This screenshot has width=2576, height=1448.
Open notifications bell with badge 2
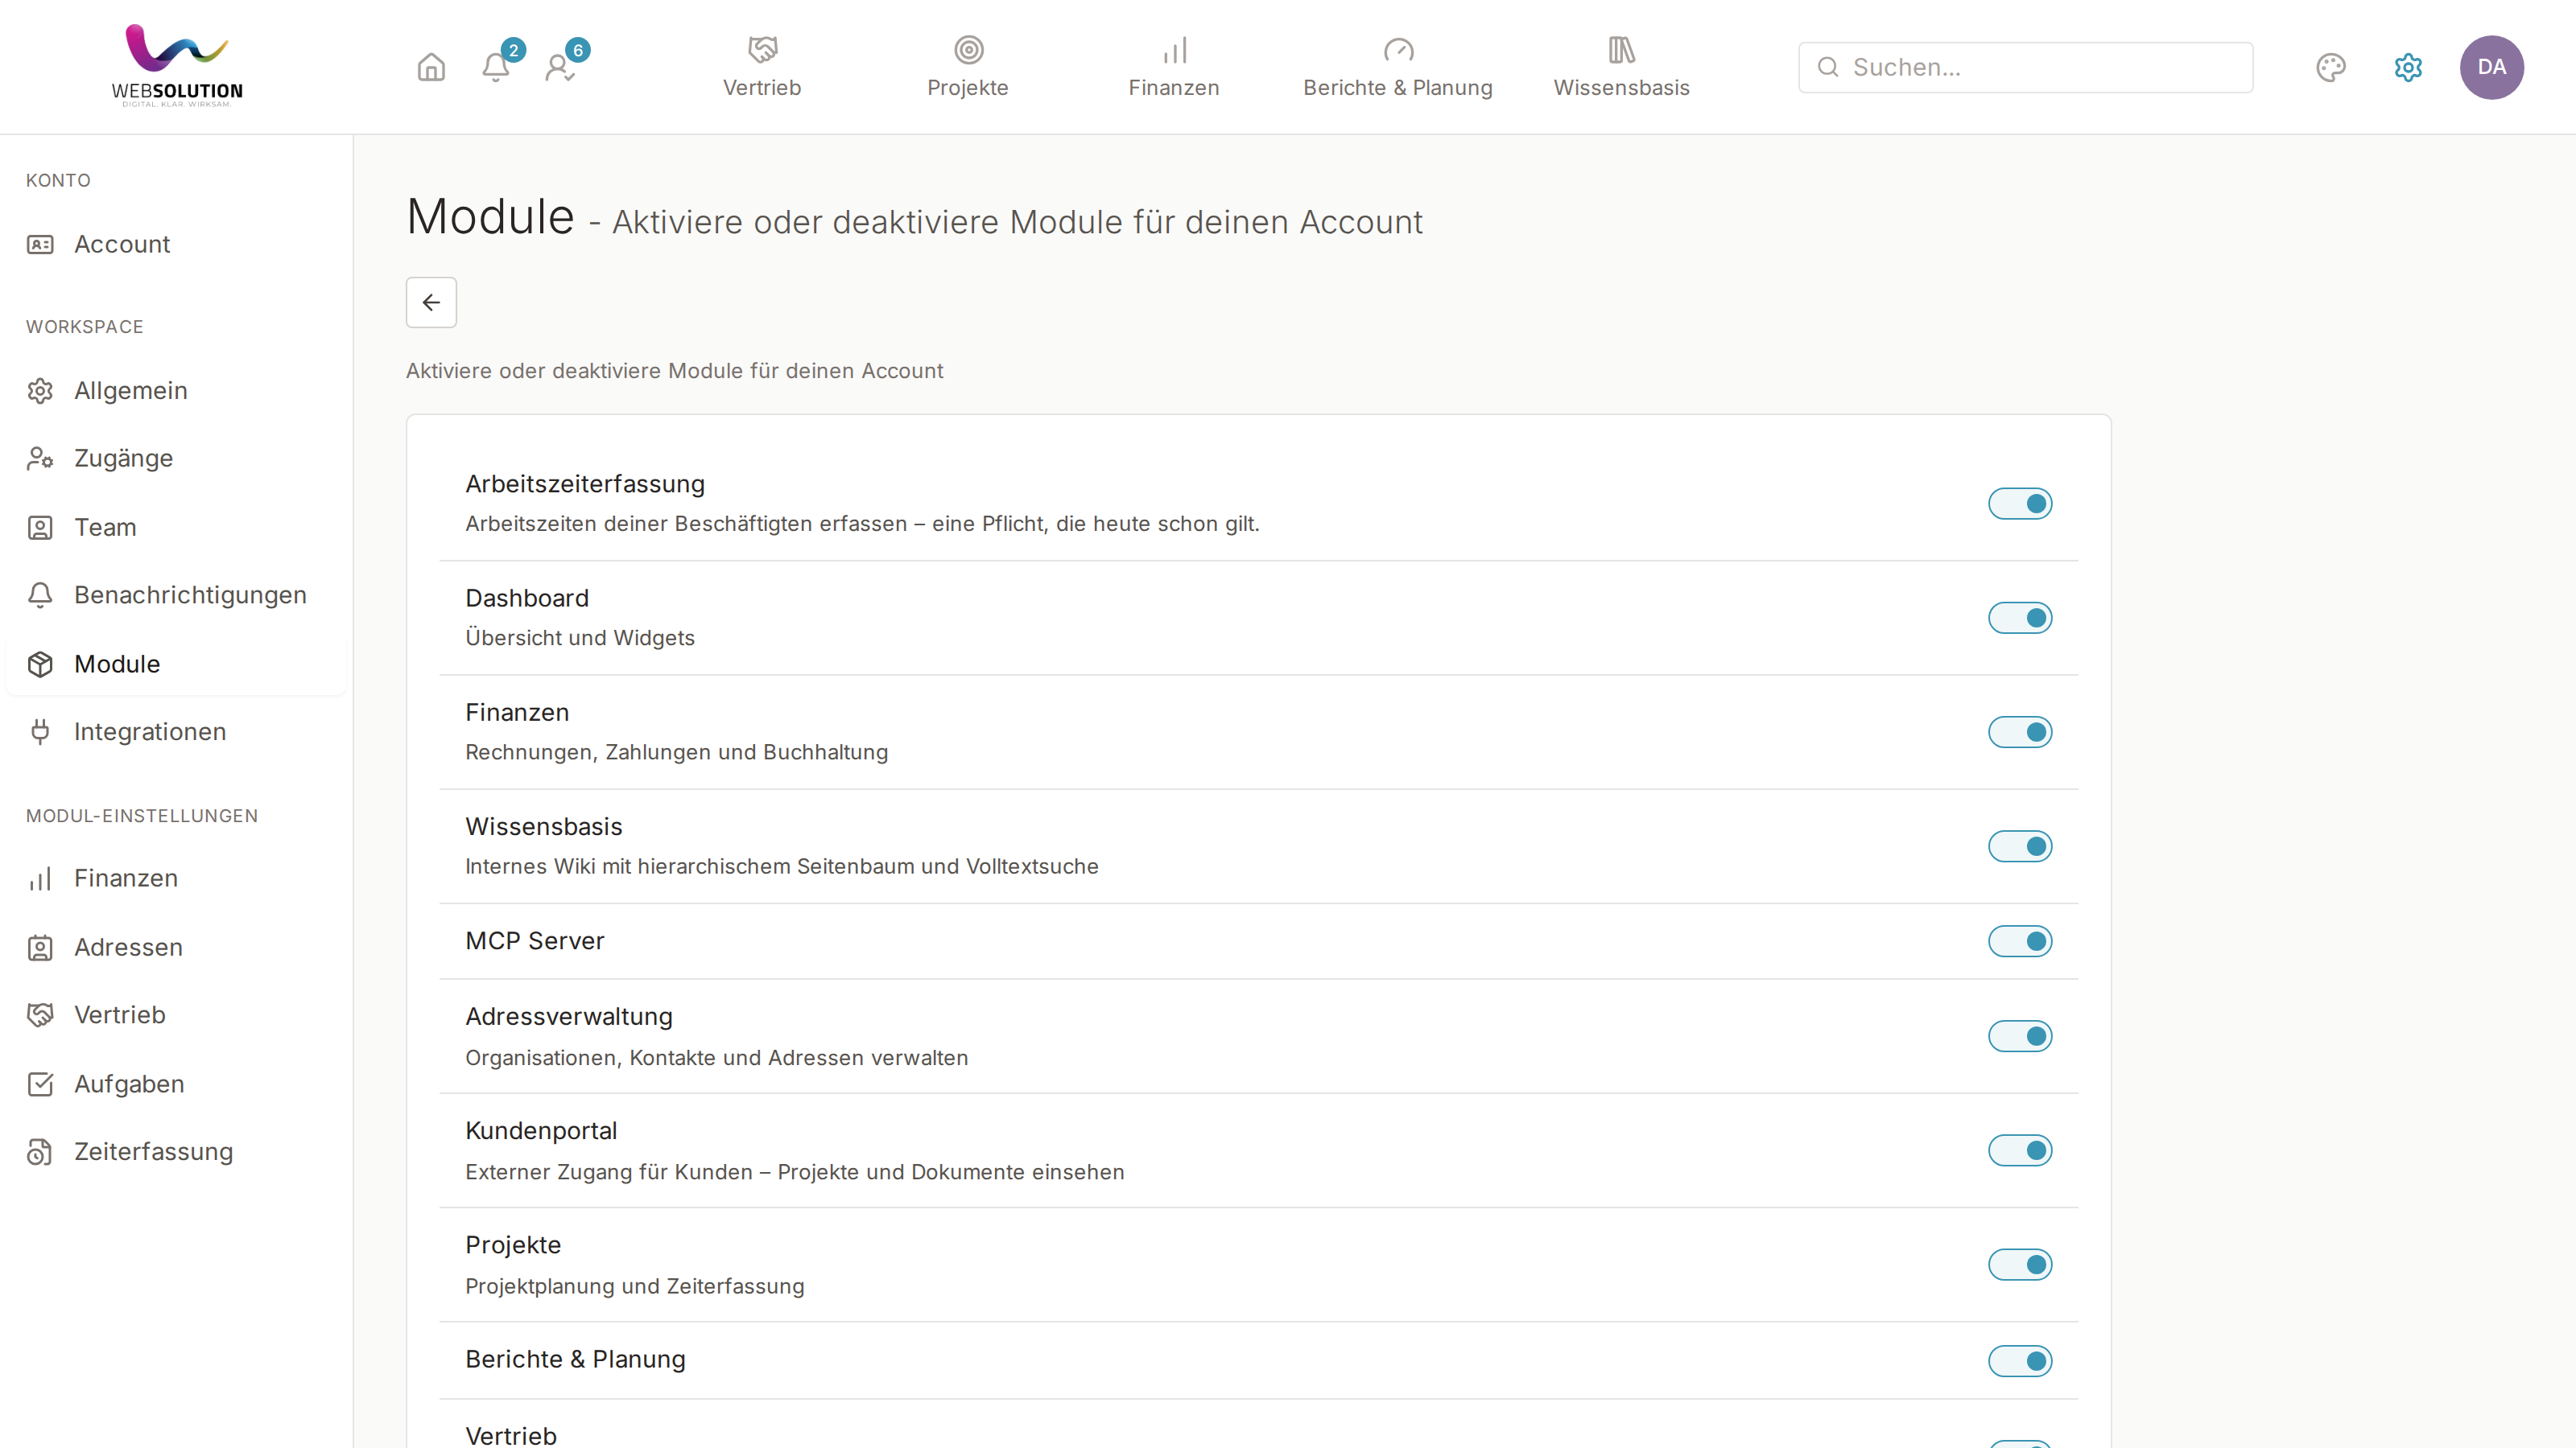coord(496,67)
